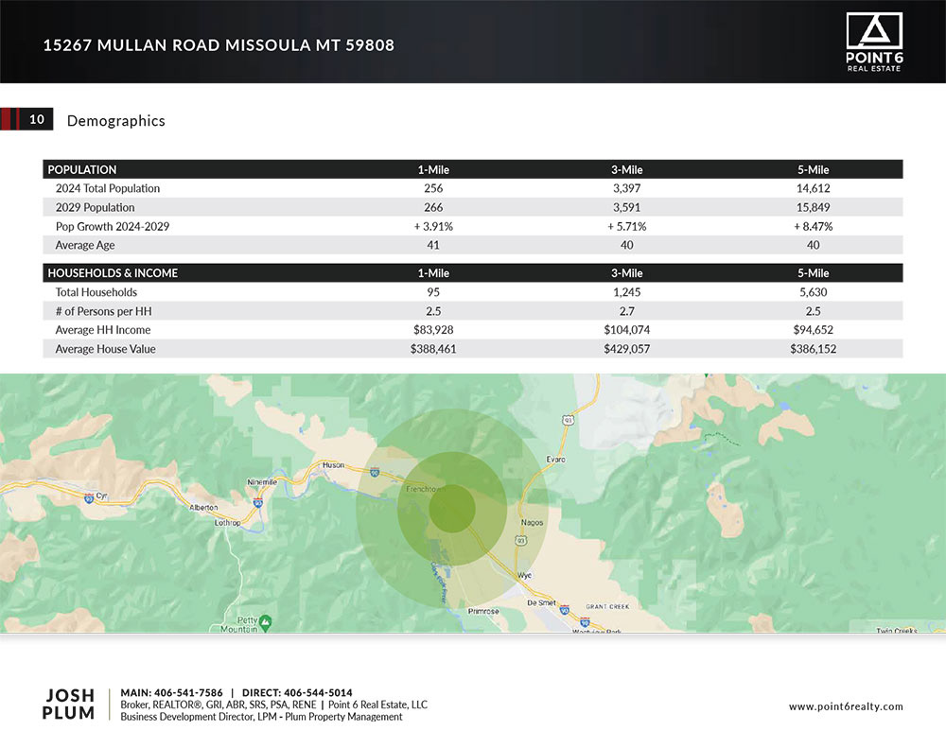Viewport: 946px width, 731px height.
Task: Click the I-90 shield near Ninemile
Action: pyautogui.click(x=258, y=502)
